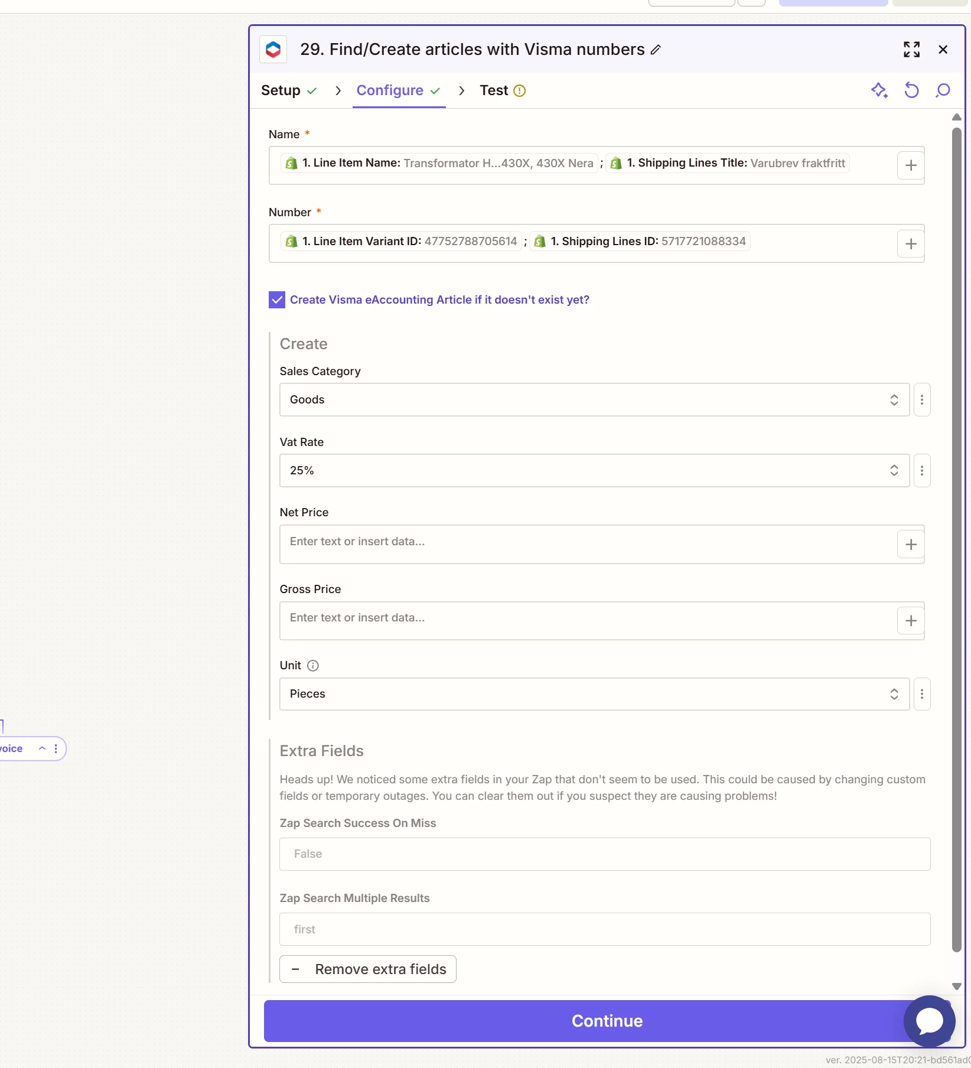Click breadcrumb chevron after Setup
Image resolution: width=971 pixels, height=1068 pixels.
coord(338,90)
